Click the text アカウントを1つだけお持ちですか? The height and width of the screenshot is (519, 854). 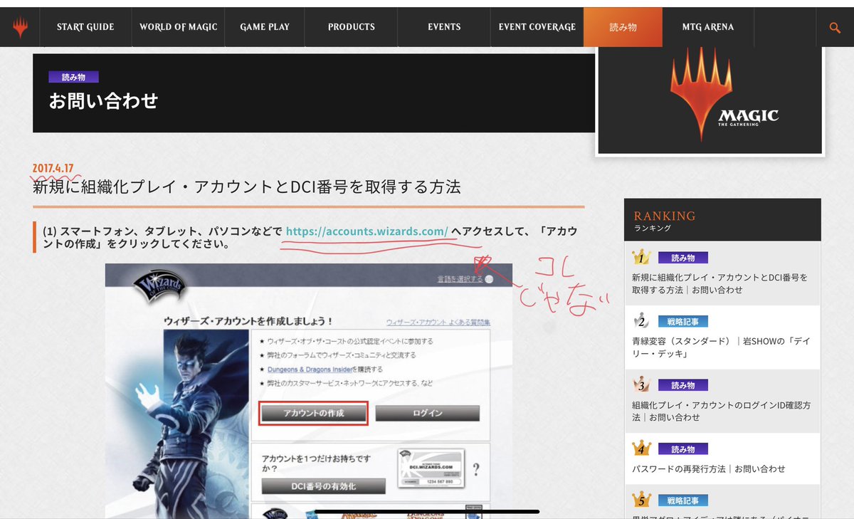317,465
